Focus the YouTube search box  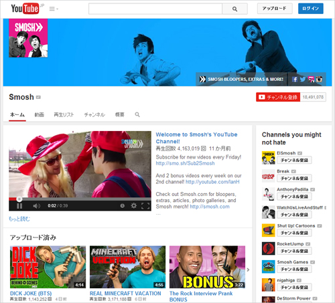(x=155, y=9)
